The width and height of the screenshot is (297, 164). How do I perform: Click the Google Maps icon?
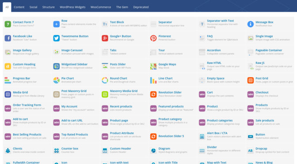(x=153, y=66)
